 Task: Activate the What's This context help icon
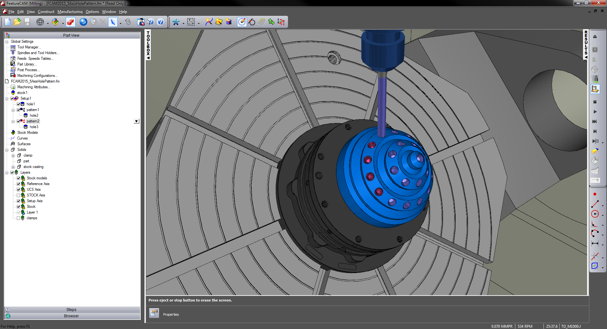(150, 22)
